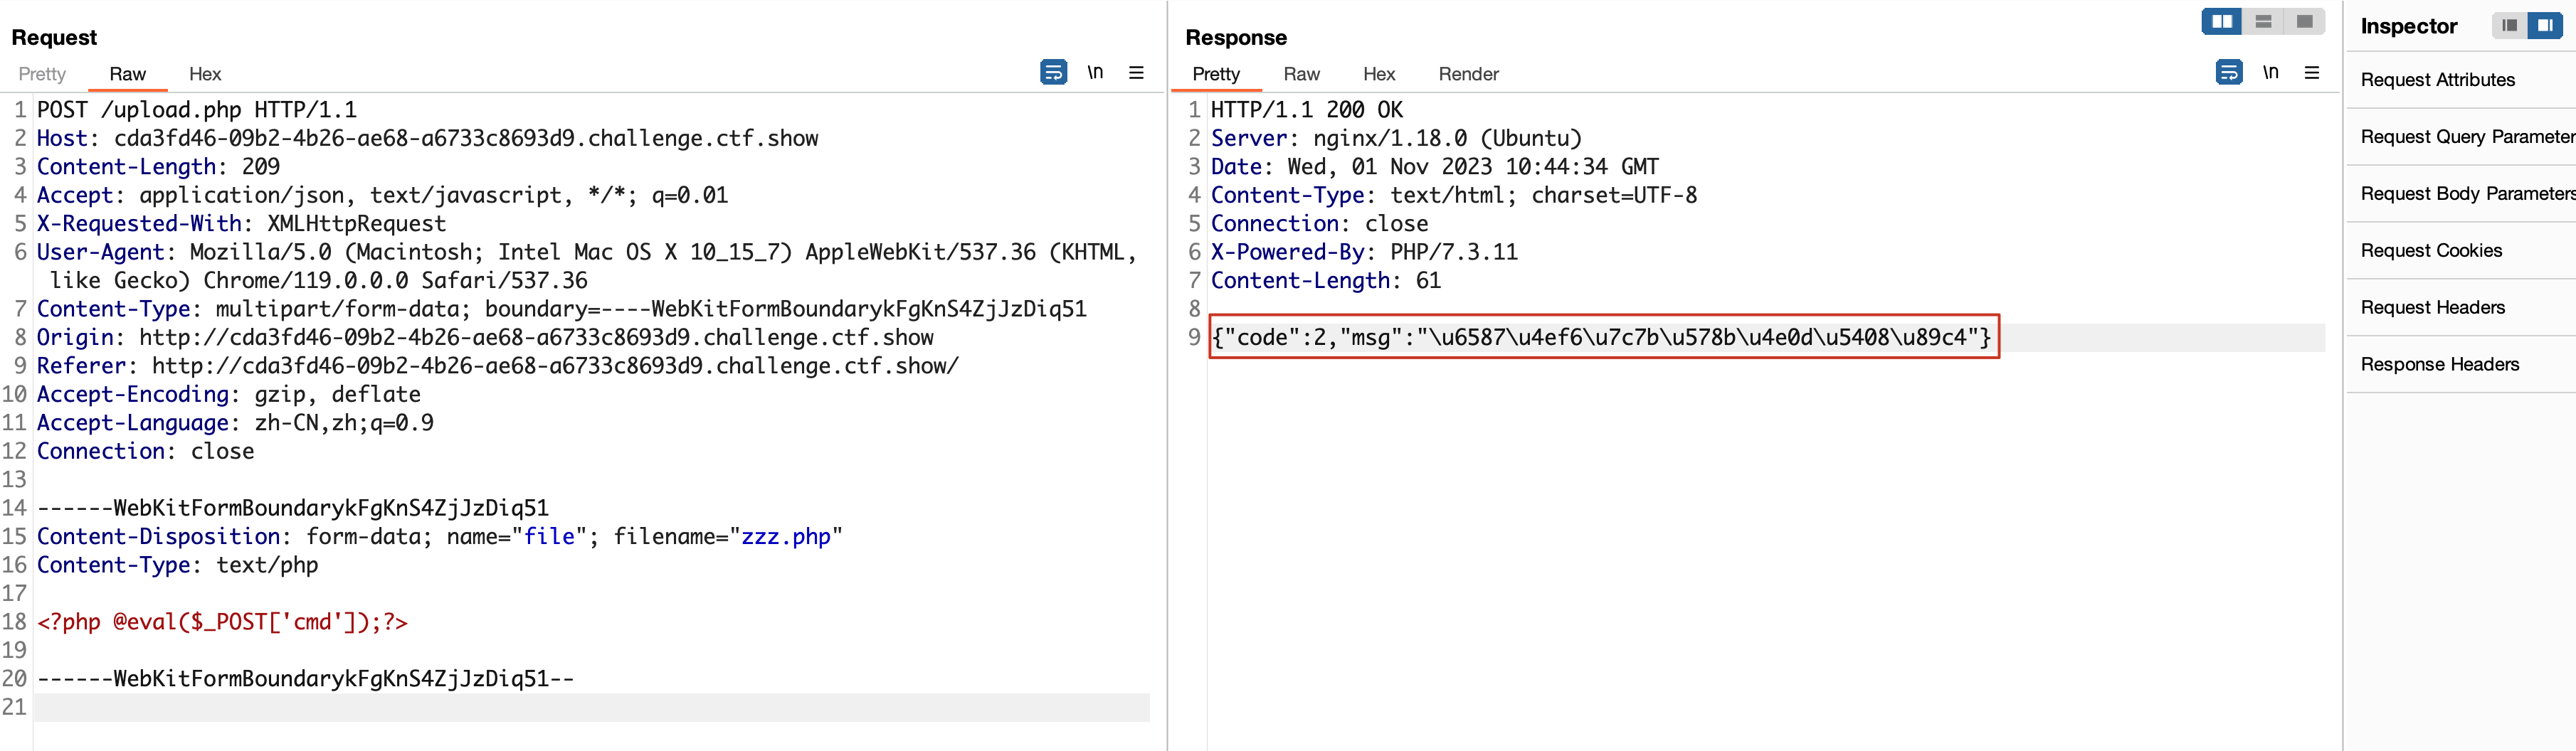Screen dimensions: 2576x751
Task: Click Server: nginx/1.18.0 response header
Action: [x=1396, y=139]
